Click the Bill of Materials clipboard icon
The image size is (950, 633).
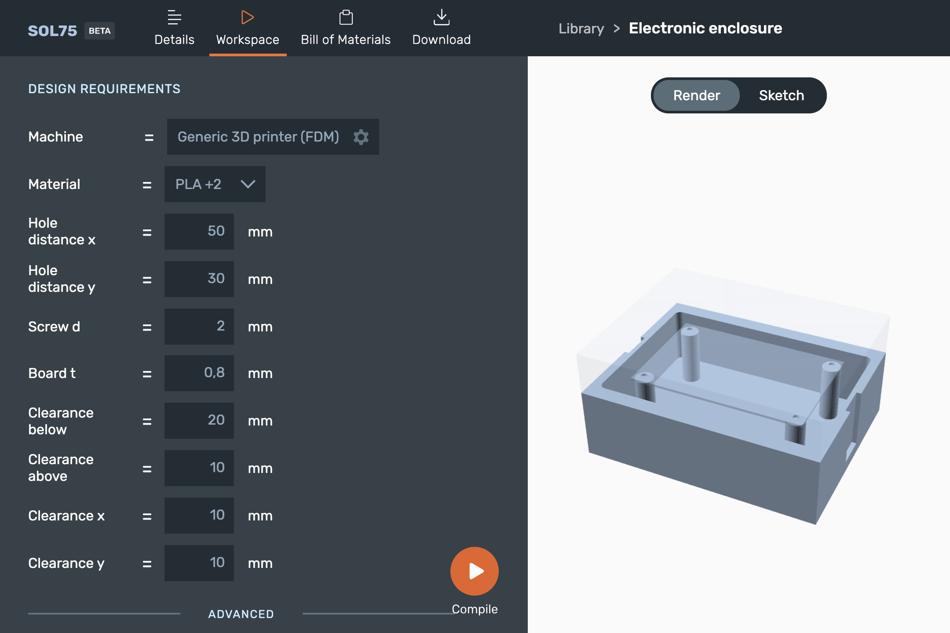(x=346, y=18)
